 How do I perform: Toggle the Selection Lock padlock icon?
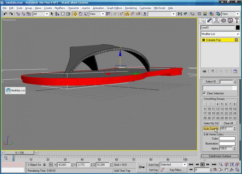44,165
